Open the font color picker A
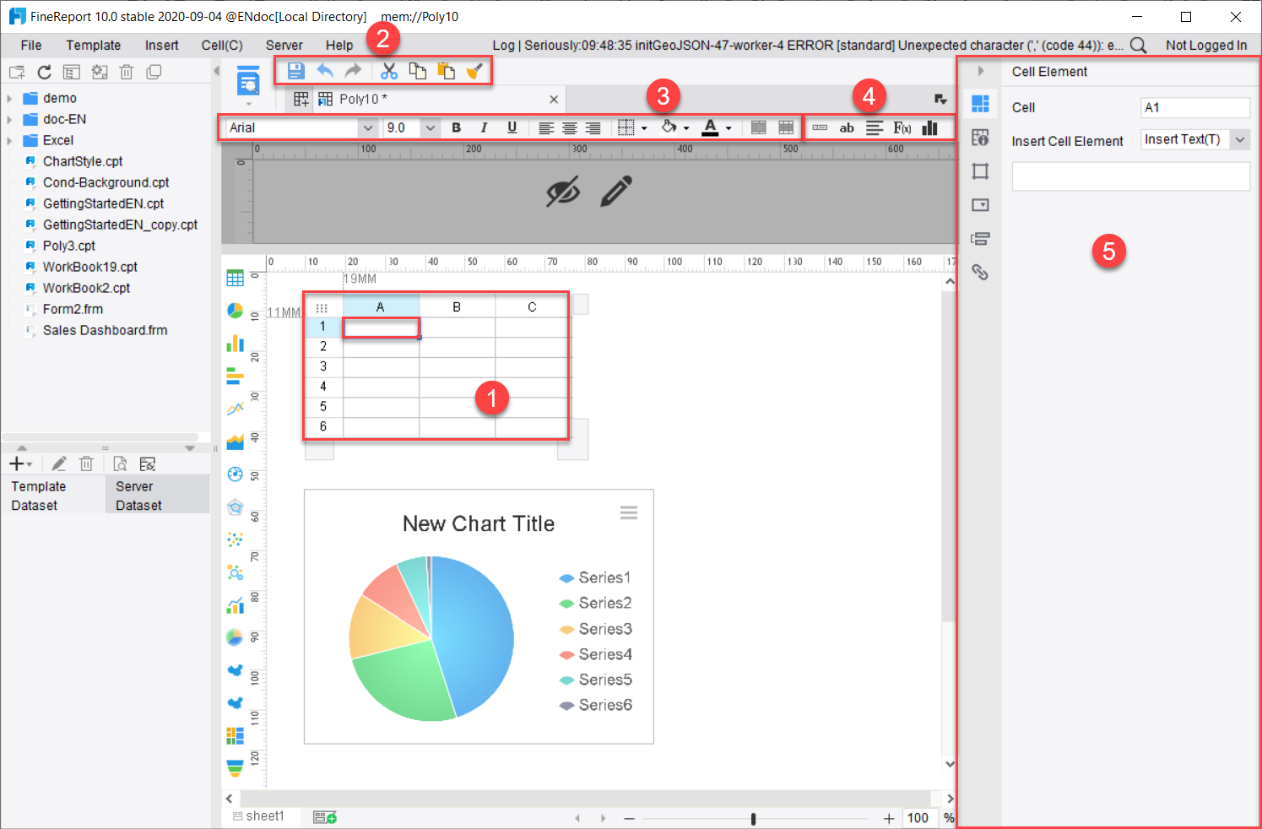1262x829 pixels. click(711, 127)
